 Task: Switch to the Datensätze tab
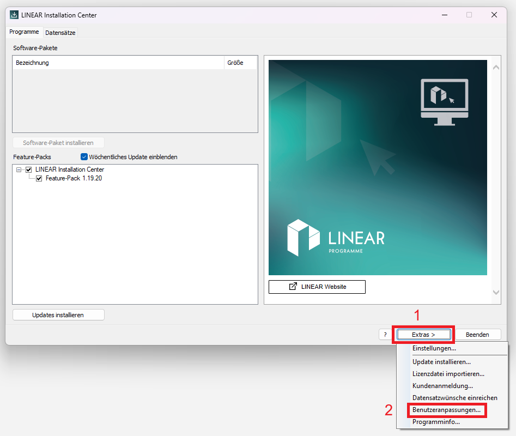[60, 33]
